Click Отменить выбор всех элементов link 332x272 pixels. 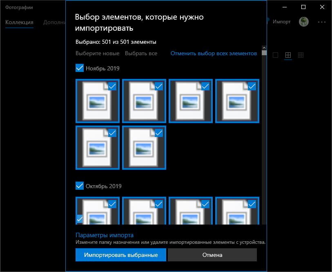pos(214,53)
